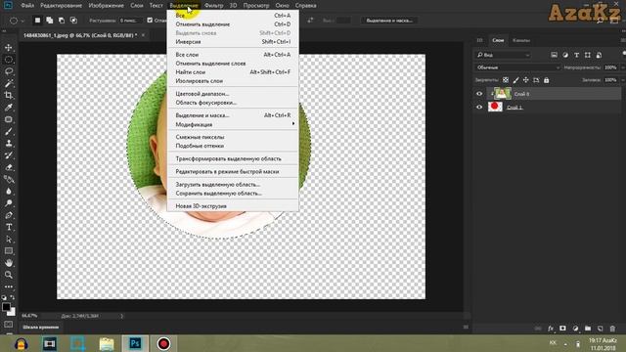Open the Непрозрачность opacity dropdown arrow
The height and width of the screenshot is (352, 626).
[622, 67]
